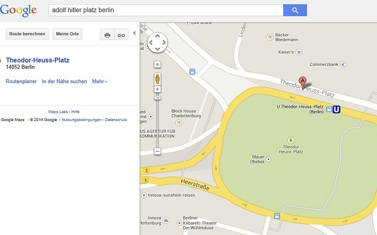The height and width of the screenshot is (235, 377).
Task: Zoom out with the bottom minus button
Action: [157, 151]
